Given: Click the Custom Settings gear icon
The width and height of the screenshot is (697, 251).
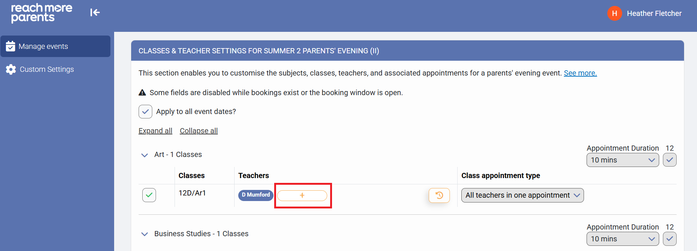Looking at the screenshot, I should [11, 69].
